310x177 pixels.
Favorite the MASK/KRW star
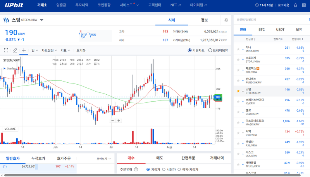[x=238, y=123]
